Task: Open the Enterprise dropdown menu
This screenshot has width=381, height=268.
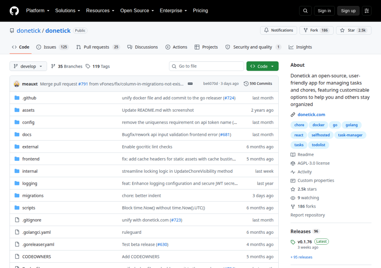Action: click(173, 11)
